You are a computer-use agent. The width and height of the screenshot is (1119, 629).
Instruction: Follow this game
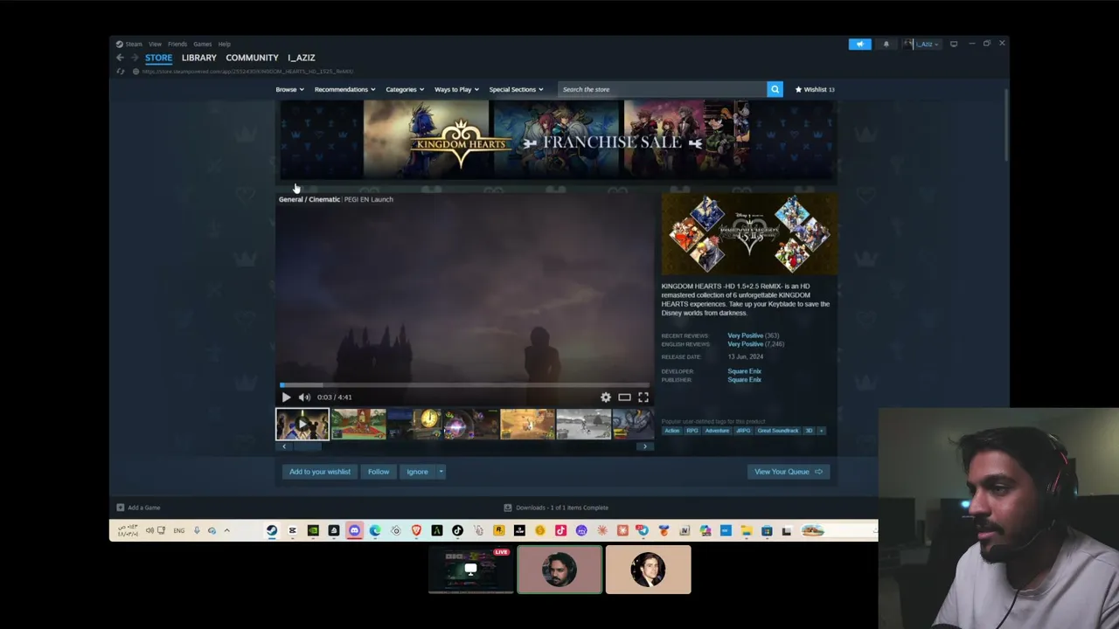379,472
